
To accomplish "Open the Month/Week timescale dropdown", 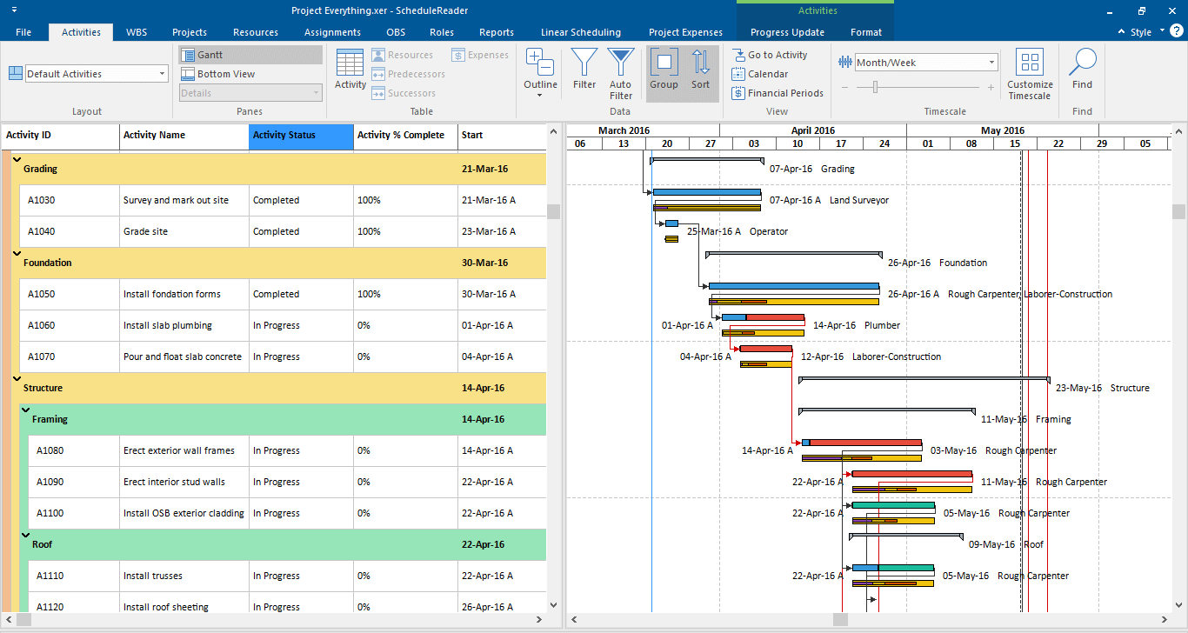I will pos(992,62).
